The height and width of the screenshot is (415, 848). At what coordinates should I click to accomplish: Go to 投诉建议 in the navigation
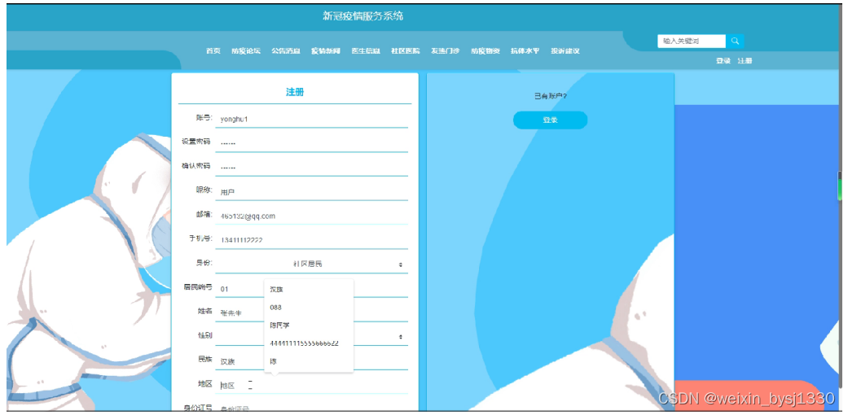(565, 50)
